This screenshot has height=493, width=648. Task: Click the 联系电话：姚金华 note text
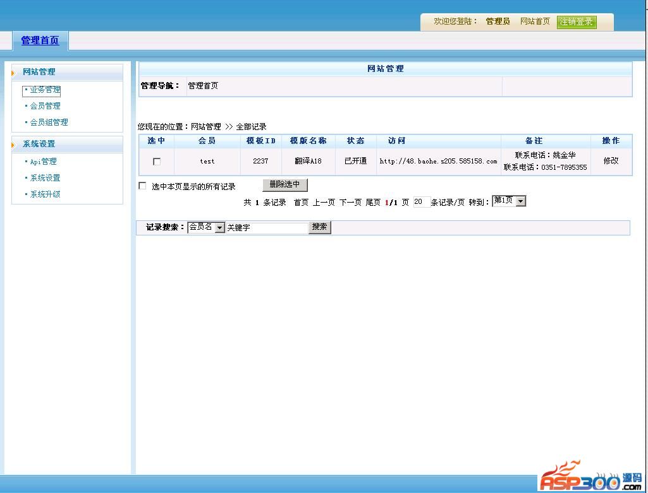click(545, 155)
